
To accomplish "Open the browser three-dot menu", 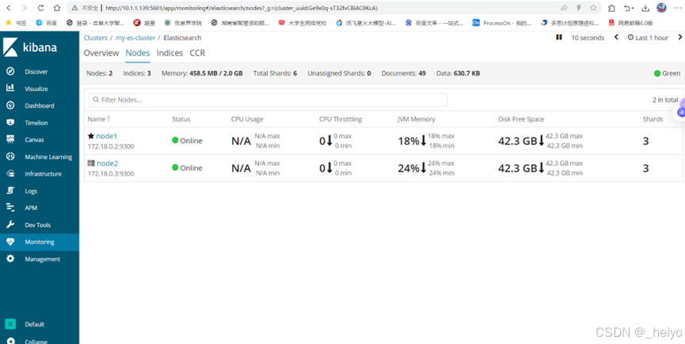I will [x=677, y=8].
